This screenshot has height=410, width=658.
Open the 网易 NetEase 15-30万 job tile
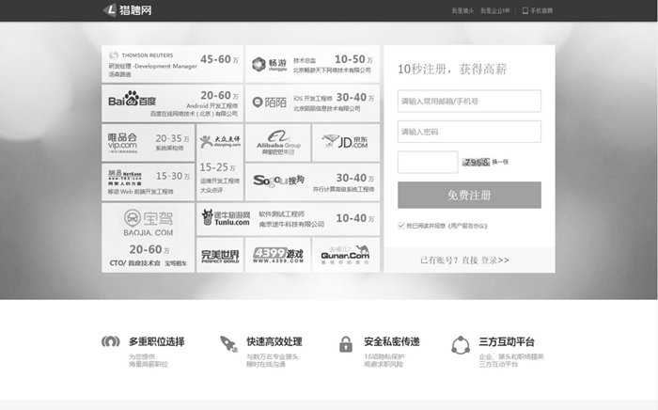coord(149,181)
